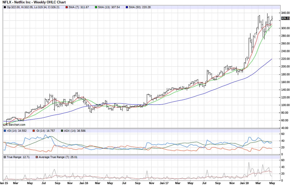Click the 120.00 price axis label
Image resolution: width=291 pixels, height=191 pixels.
pyautogui.click(x=285, y=97)
